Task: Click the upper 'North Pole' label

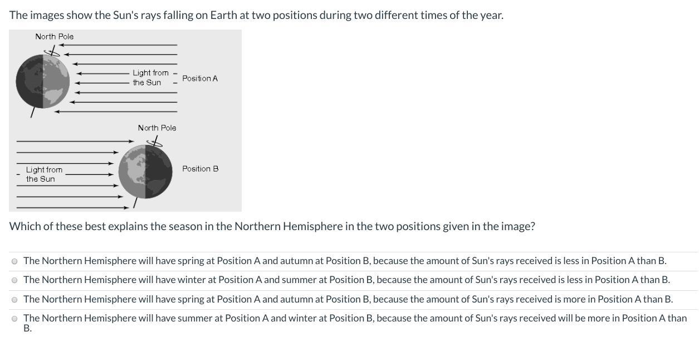Action: point(54,36)
